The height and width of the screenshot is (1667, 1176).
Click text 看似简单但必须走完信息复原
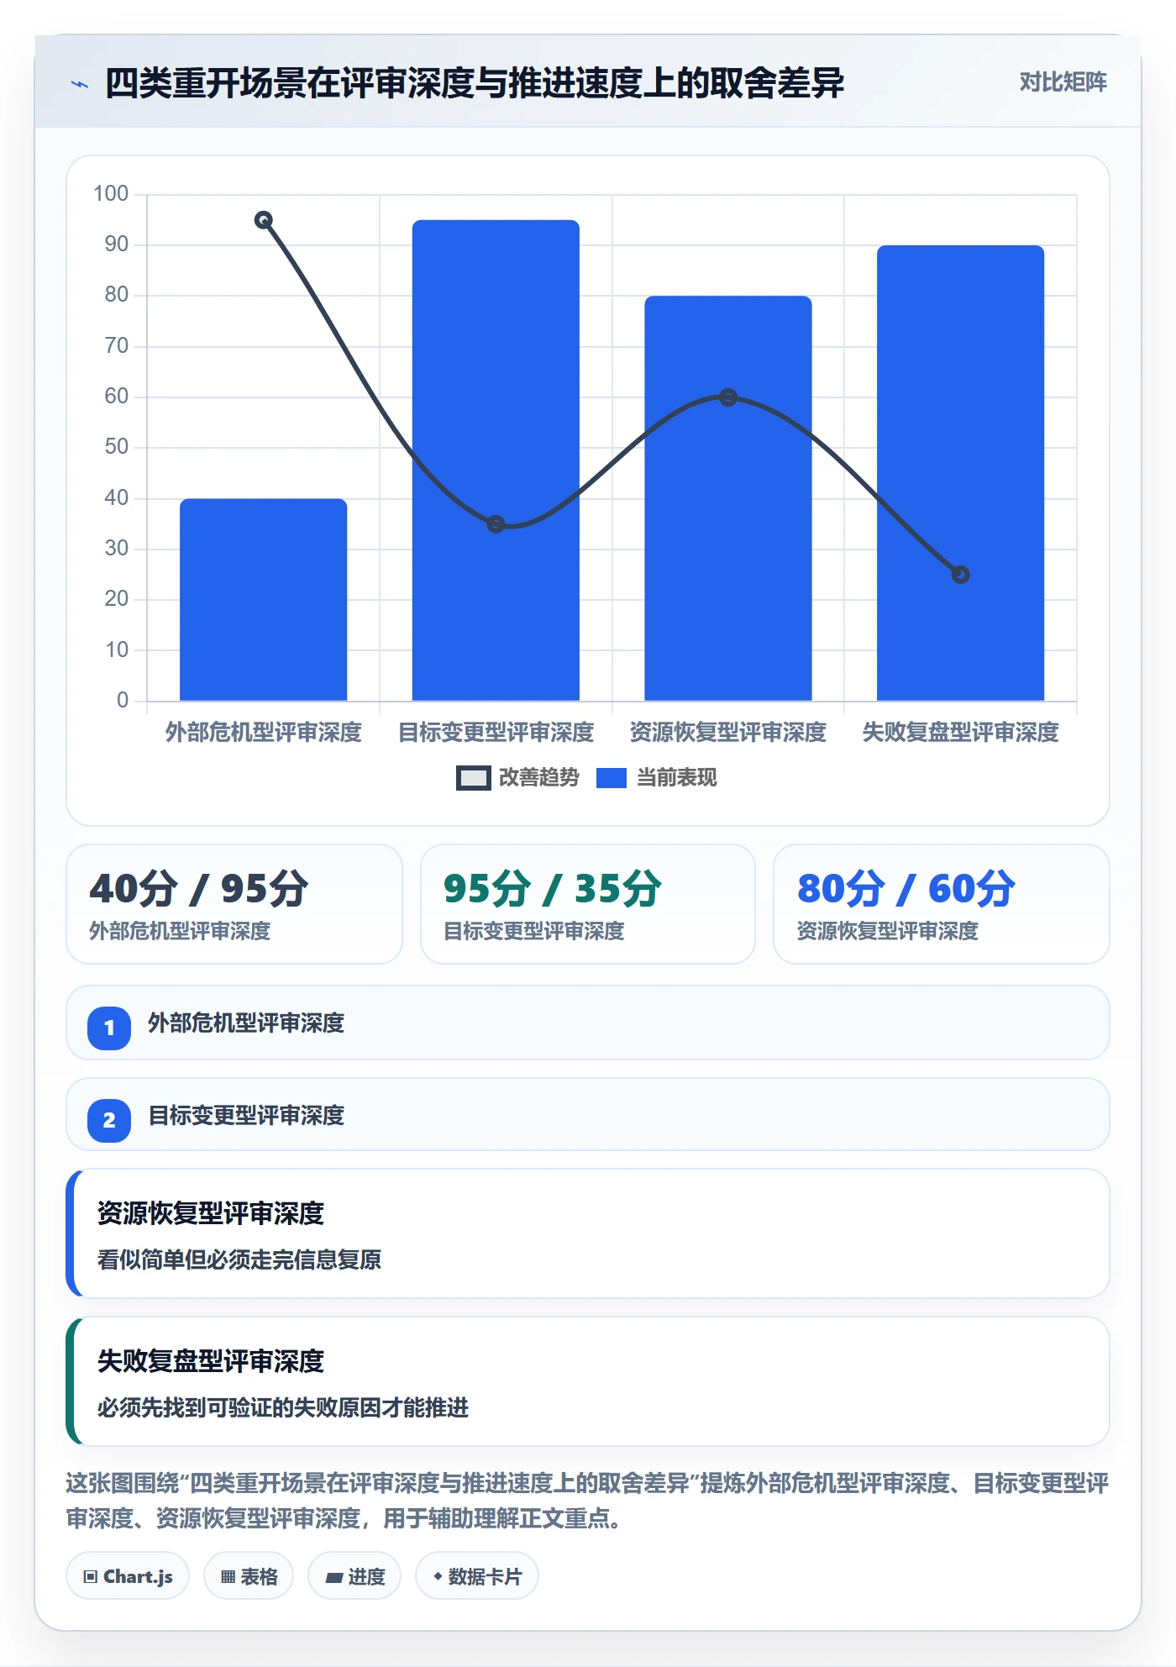tap(239, 1259)
